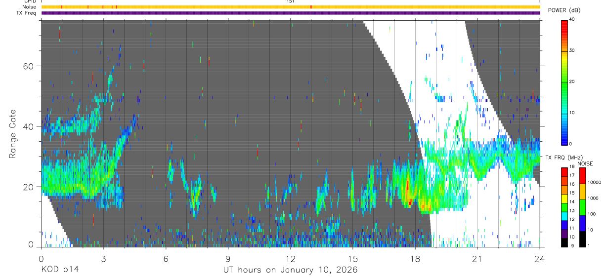The image size is (607, 280).
Task: Click the red noise spike near 13 UT in Noise strip
Action: coord(311,7)
